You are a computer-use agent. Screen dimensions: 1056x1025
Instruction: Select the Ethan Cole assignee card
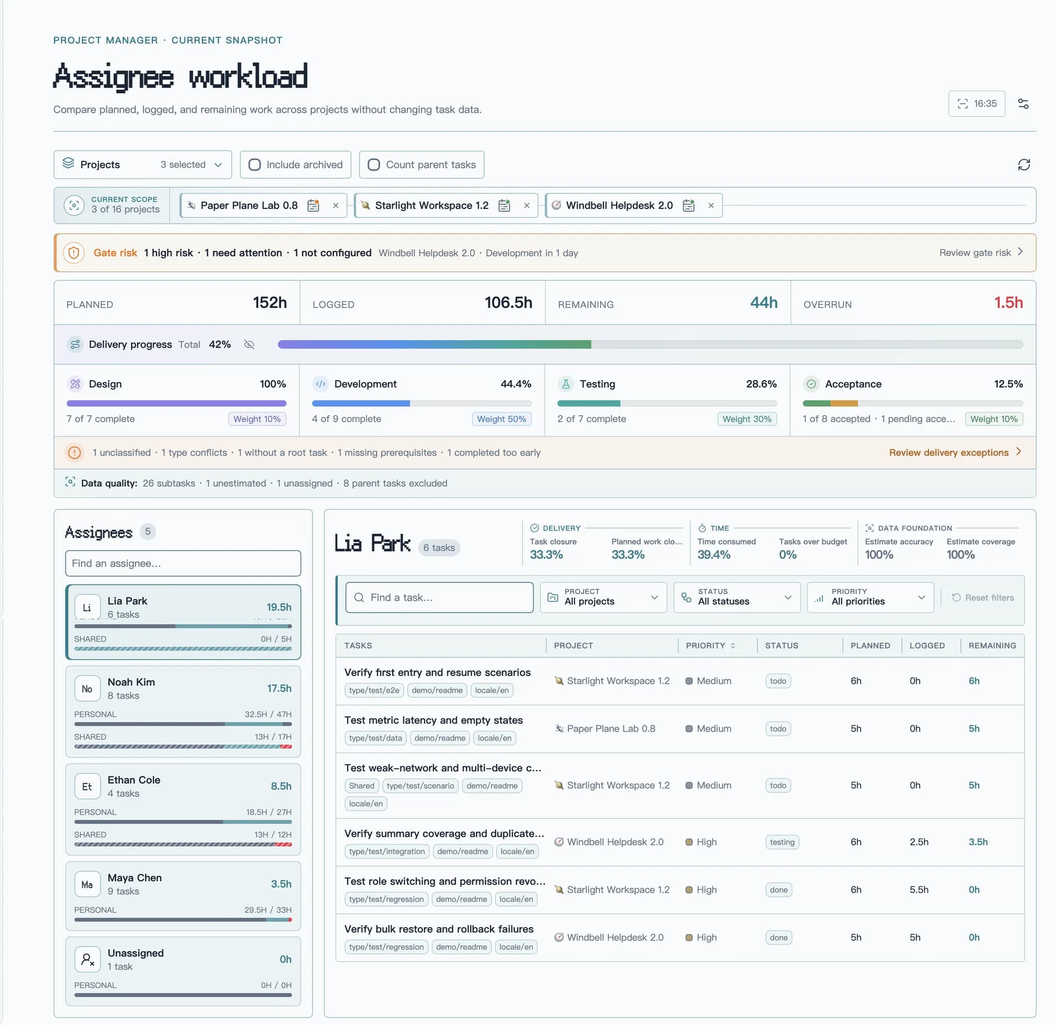(x=183, y=809)
